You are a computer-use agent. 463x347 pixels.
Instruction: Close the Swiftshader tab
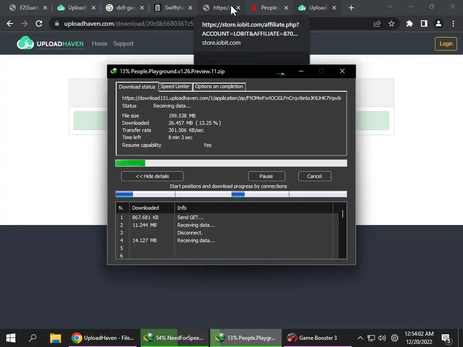190,8
